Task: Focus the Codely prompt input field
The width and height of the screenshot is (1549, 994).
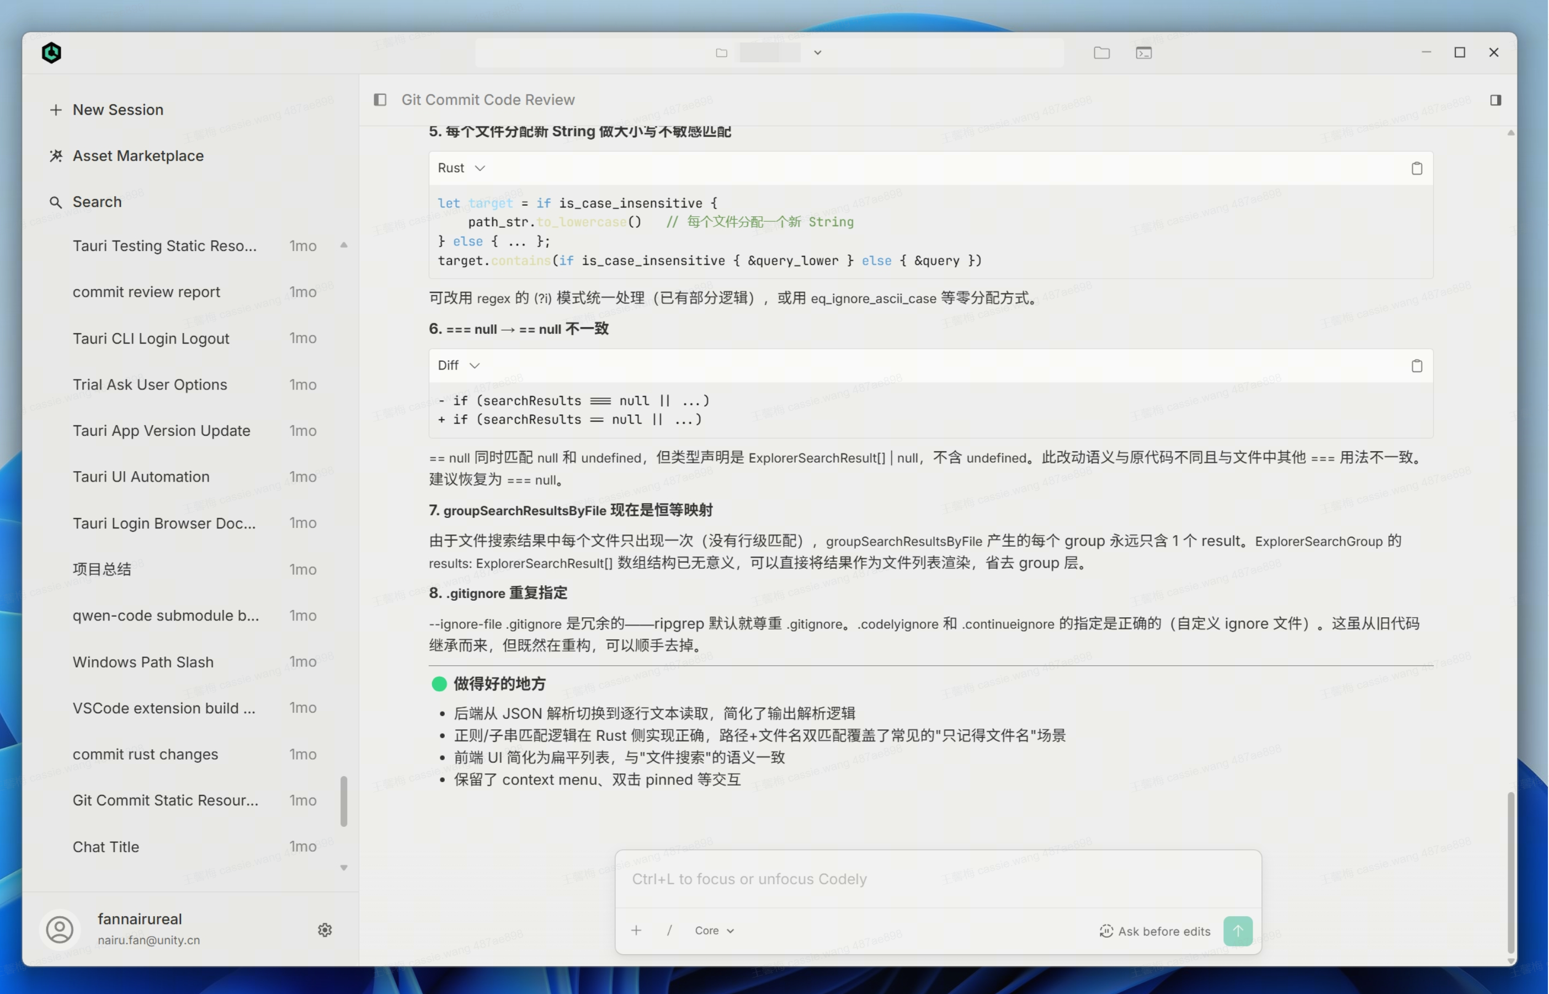Action: [x=938, y=879]
